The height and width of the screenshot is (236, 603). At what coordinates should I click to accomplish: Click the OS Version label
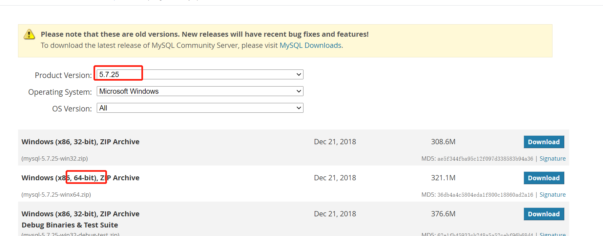[72, 109]
